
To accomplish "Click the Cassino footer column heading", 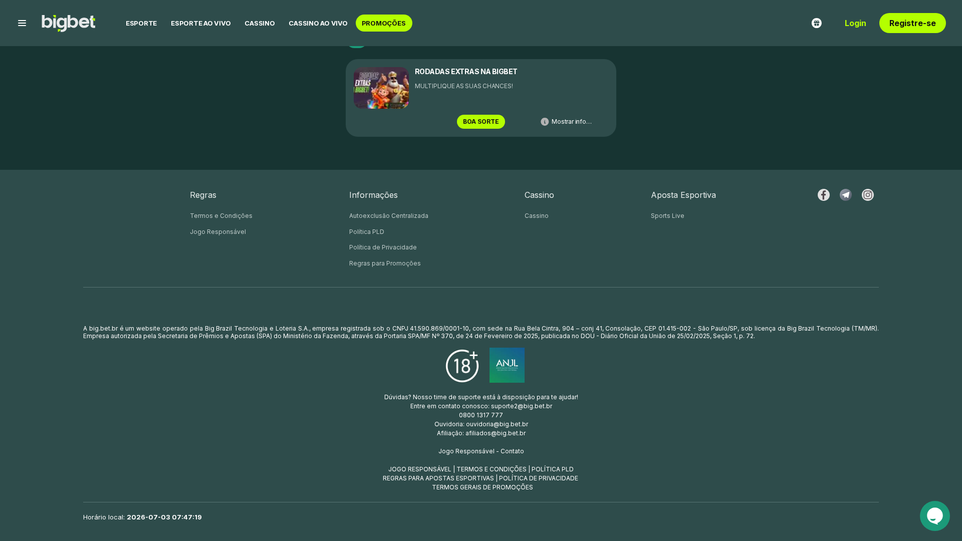I will click(539, 195).
